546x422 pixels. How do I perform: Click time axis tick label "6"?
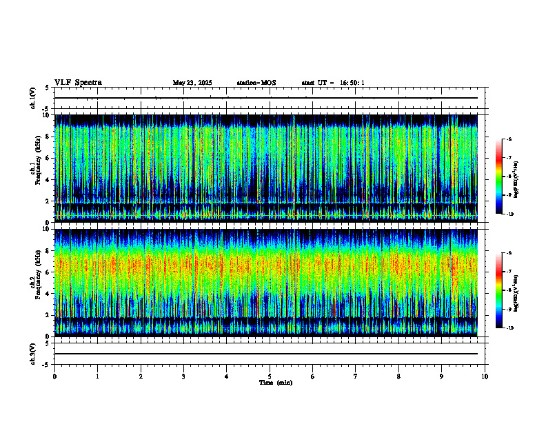[313, 376]
